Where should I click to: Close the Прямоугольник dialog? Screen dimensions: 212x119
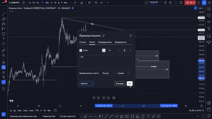[x=131, y=36]
